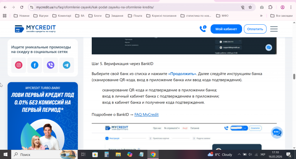
Task: Switch the УКР keyboard language indicator
Action: [262, 154]
